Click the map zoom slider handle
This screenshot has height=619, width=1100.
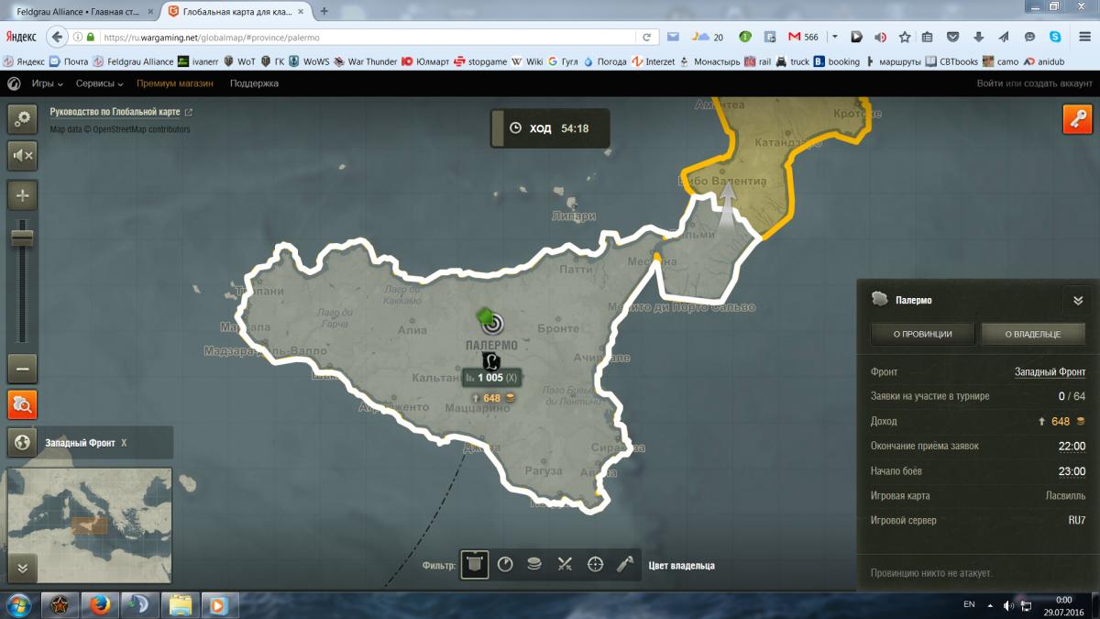click(x=22, y=238)
